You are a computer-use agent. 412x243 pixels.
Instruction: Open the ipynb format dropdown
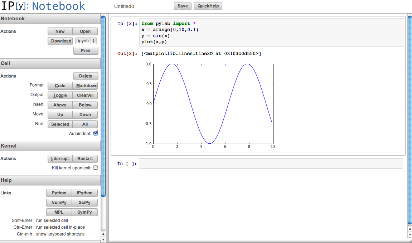[86, 41]
